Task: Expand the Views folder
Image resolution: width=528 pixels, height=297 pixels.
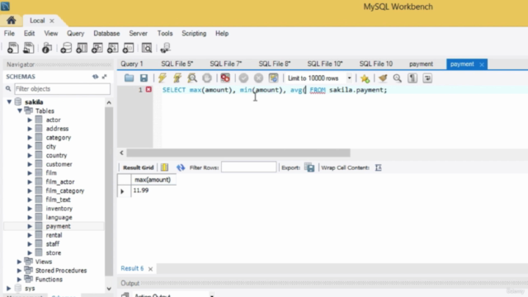Action: tap(20, 262)
